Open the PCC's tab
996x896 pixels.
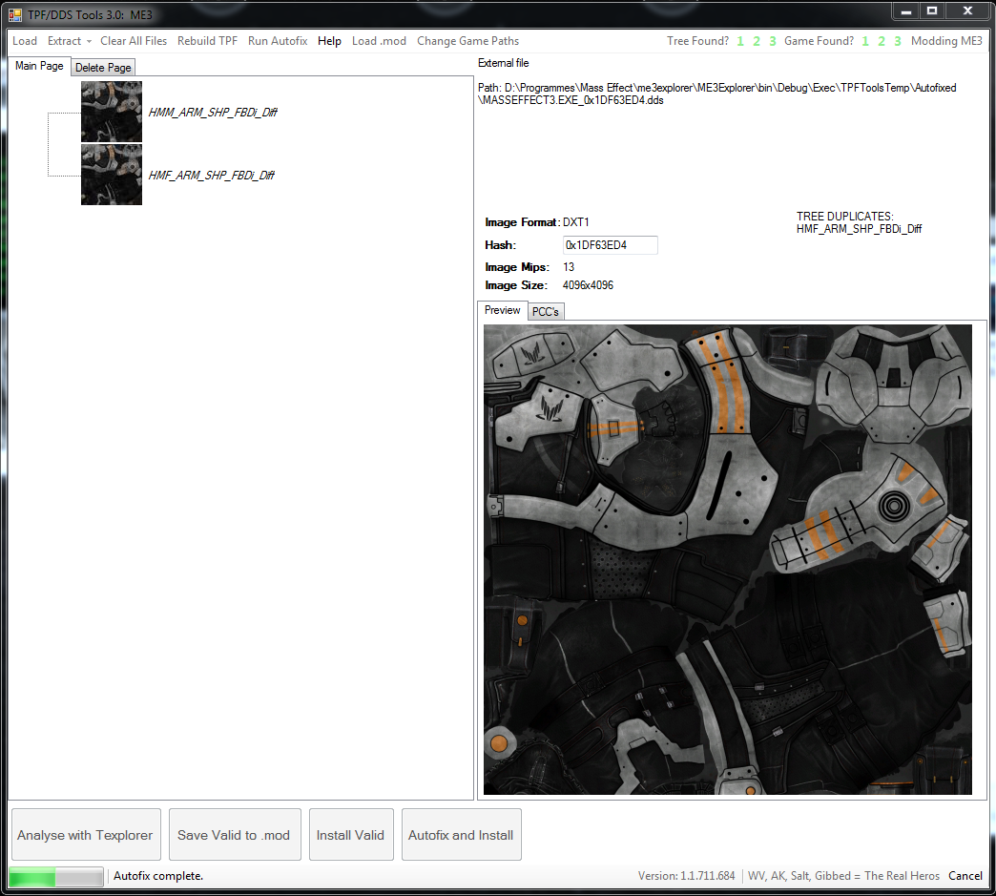[x=546, y=311]
